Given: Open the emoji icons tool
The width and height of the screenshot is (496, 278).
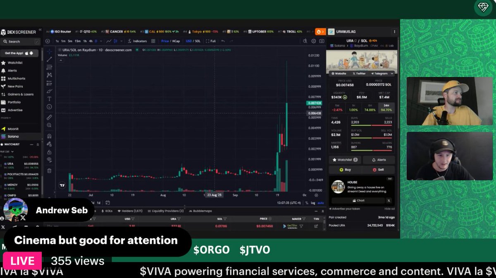Looking at the screenshot, I should coord(49,107).
